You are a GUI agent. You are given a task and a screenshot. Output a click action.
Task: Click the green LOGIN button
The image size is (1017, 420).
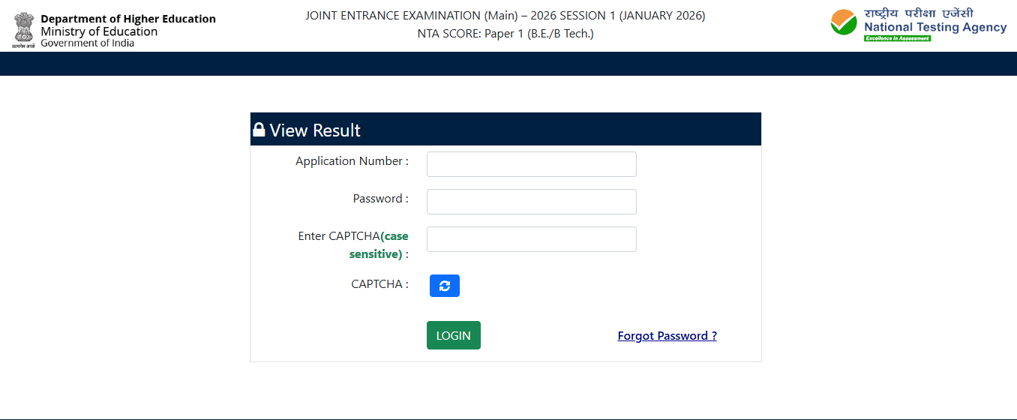pos(454,335)
